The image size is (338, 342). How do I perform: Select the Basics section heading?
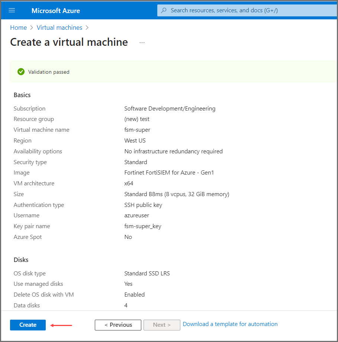[x=22, y=95]
